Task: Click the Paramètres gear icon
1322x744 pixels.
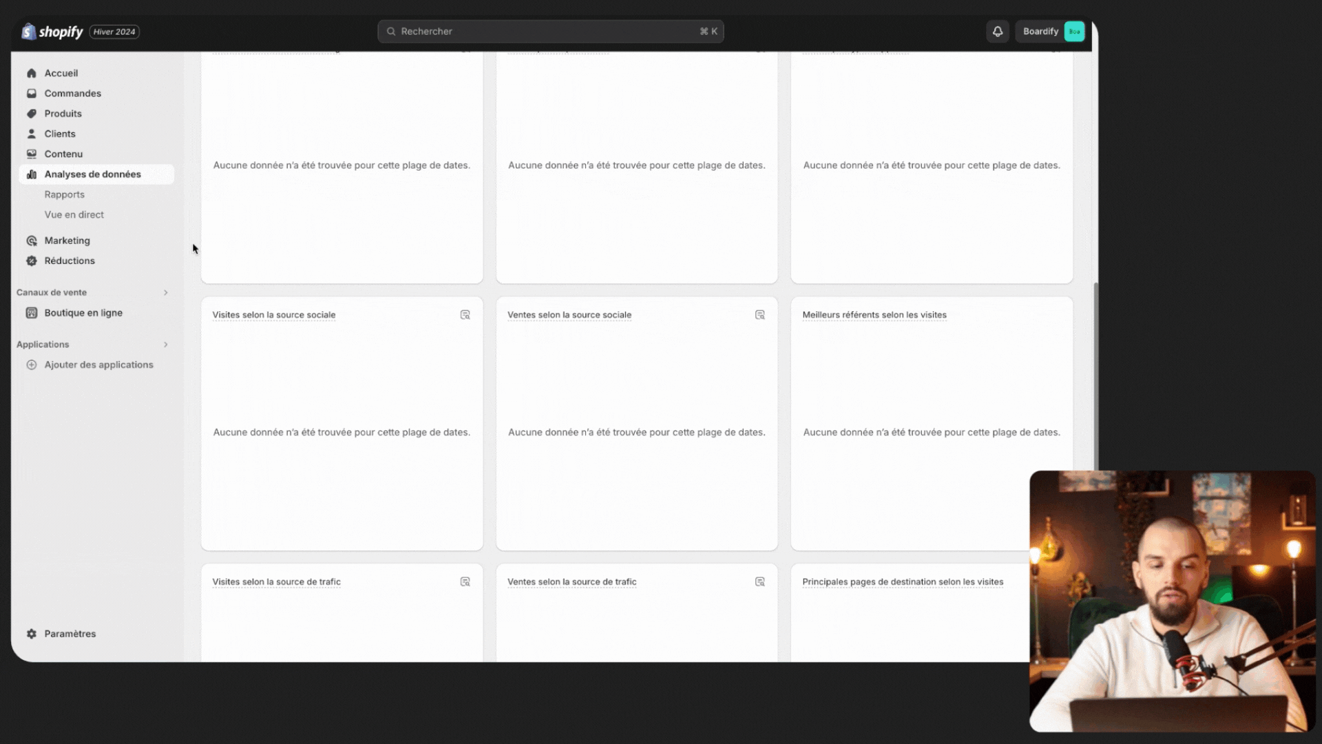Action: (x=32, y=634)
